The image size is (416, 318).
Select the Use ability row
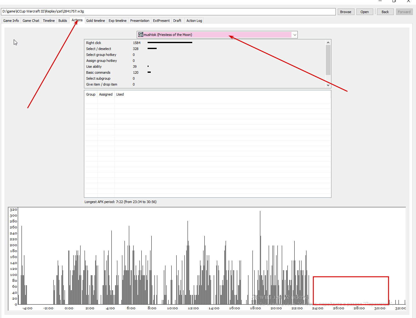point(205,67)
